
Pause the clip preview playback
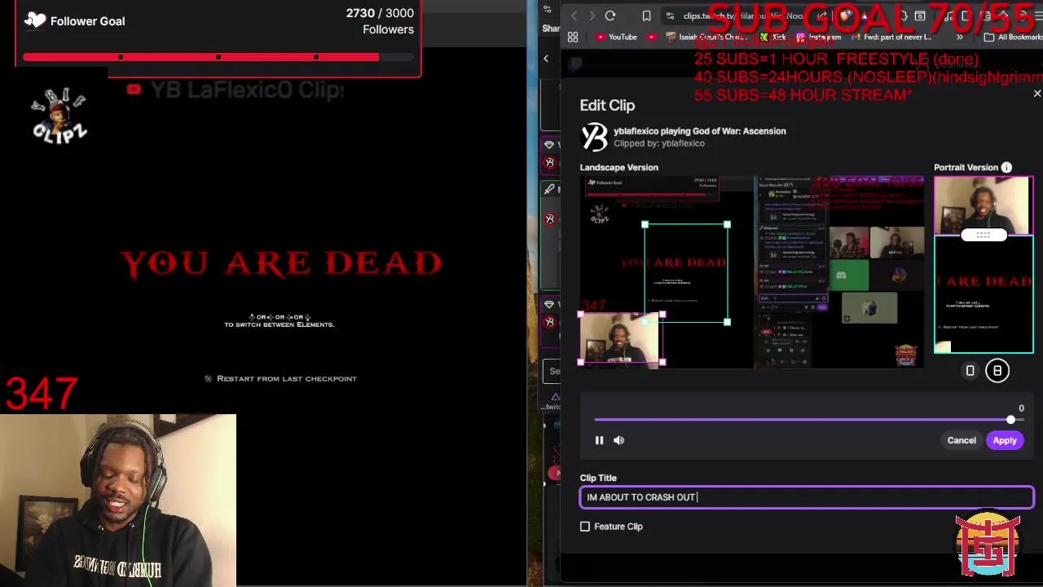click(599, 440)
